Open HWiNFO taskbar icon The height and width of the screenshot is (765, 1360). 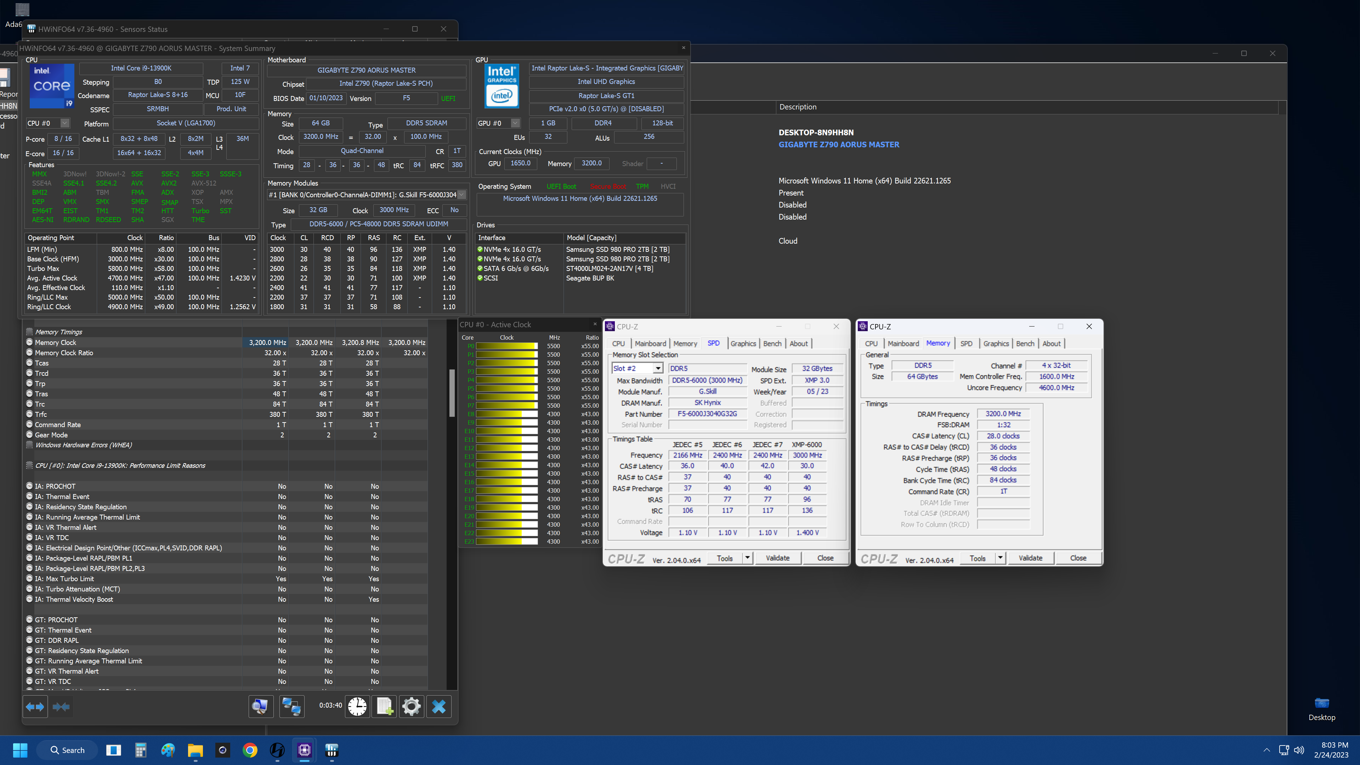(331, 750)
